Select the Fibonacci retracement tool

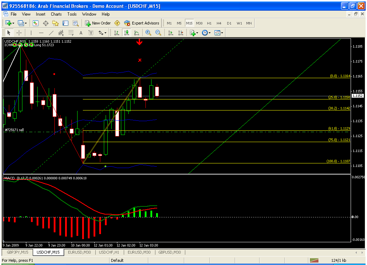click(x=71, y=33)
